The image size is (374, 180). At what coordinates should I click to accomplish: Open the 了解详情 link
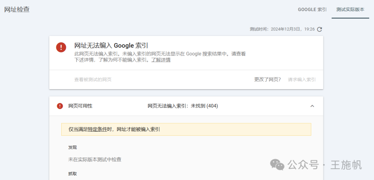coord(161,60)
